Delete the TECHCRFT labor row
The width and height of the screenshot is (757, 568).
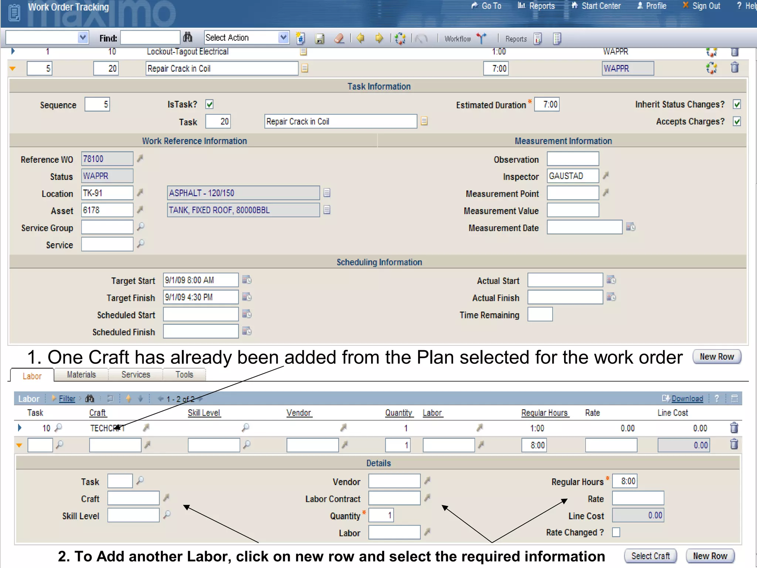(734, 428)
